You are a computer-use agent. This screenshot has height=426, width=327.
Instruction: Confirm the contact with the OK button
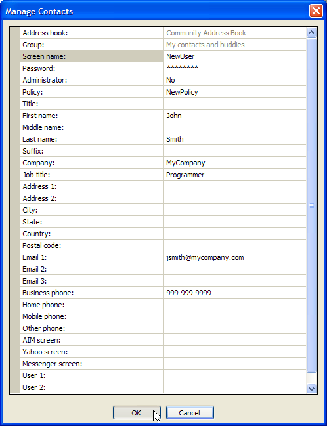pyautogui.click(x=137, y=413)
